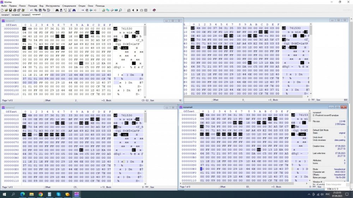Click the Open Folder toolbar icon
Viewport: 353px width, 198px height.
[x=23, y=10]
